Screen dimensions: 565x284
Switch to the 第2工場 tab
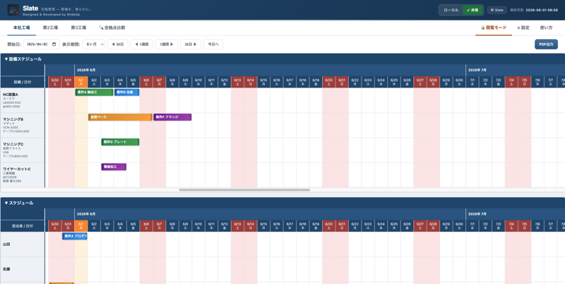[50, 28]
